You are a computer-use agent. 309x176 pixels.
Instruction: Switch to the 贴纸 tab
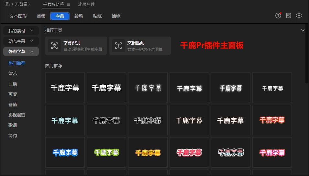[x=97, y=16]
